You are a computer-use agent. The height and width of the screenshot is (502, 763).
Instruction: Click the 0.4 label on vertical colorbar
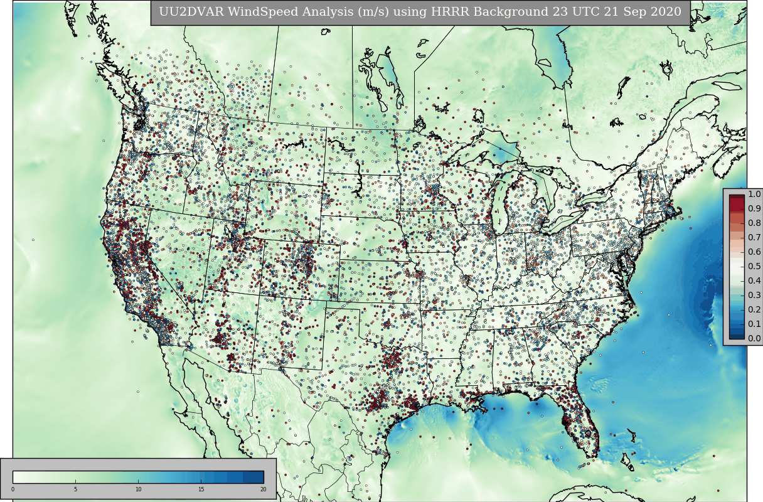click(x=754, y=281)
